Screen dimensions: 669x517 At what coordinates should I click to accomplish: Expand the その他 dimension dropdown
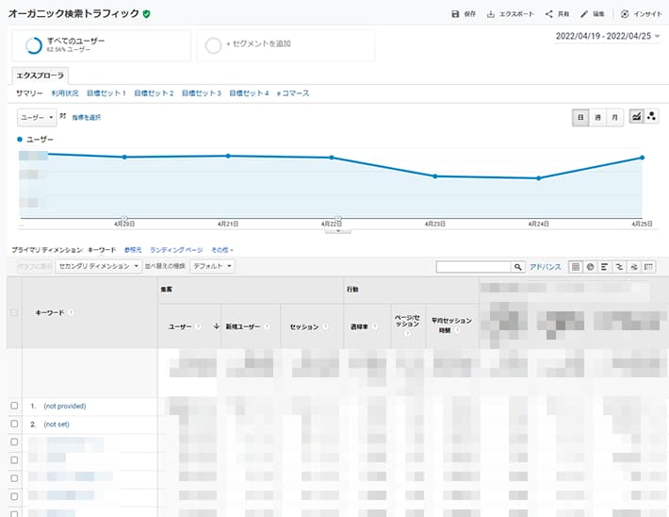pyautogui.click(x=221, y=250)
